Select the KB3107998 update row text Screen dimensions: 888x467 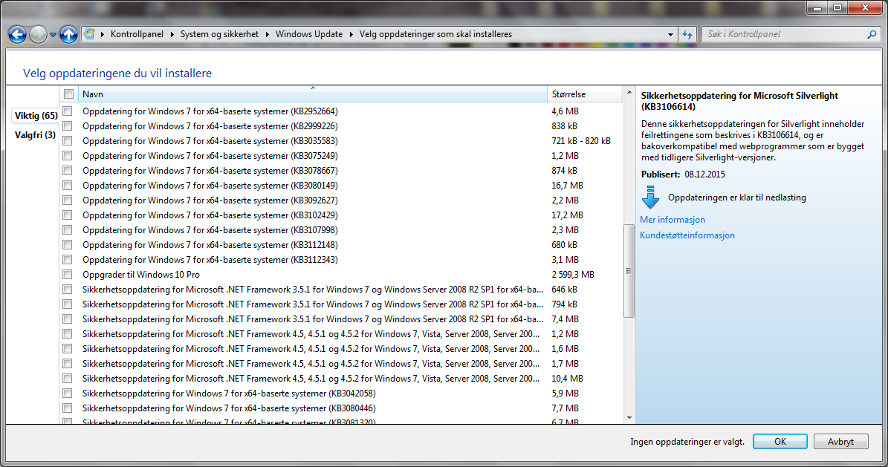pyautogui.click(x=210, y=230)
